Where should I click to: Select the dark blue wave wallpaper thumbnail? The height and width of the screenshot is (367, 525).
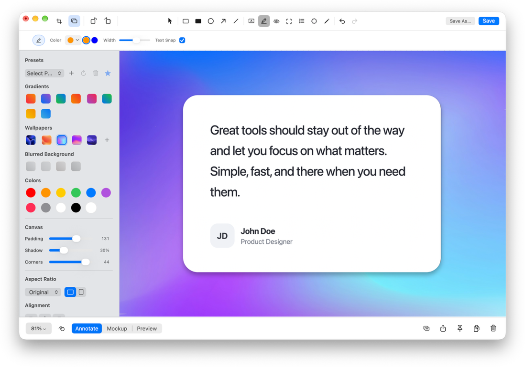[31, 140]
